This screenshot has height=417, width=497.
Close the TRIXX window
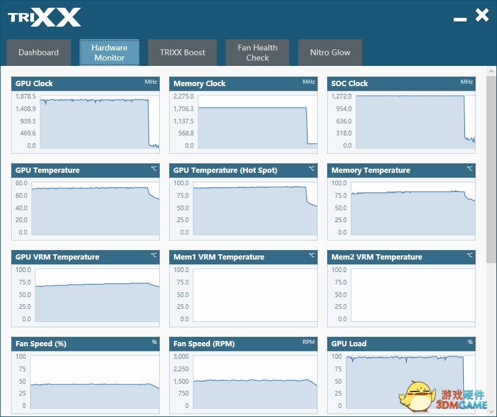point(482,15)
